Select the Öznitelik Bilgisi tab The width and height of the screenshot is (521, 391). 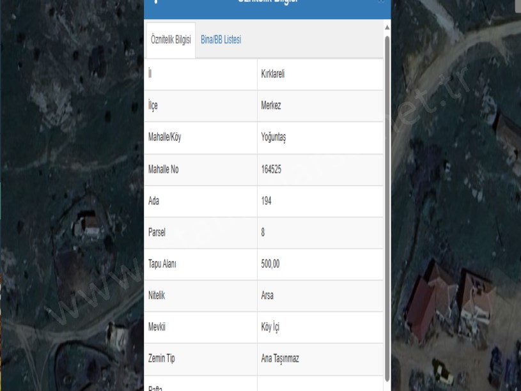171,40
